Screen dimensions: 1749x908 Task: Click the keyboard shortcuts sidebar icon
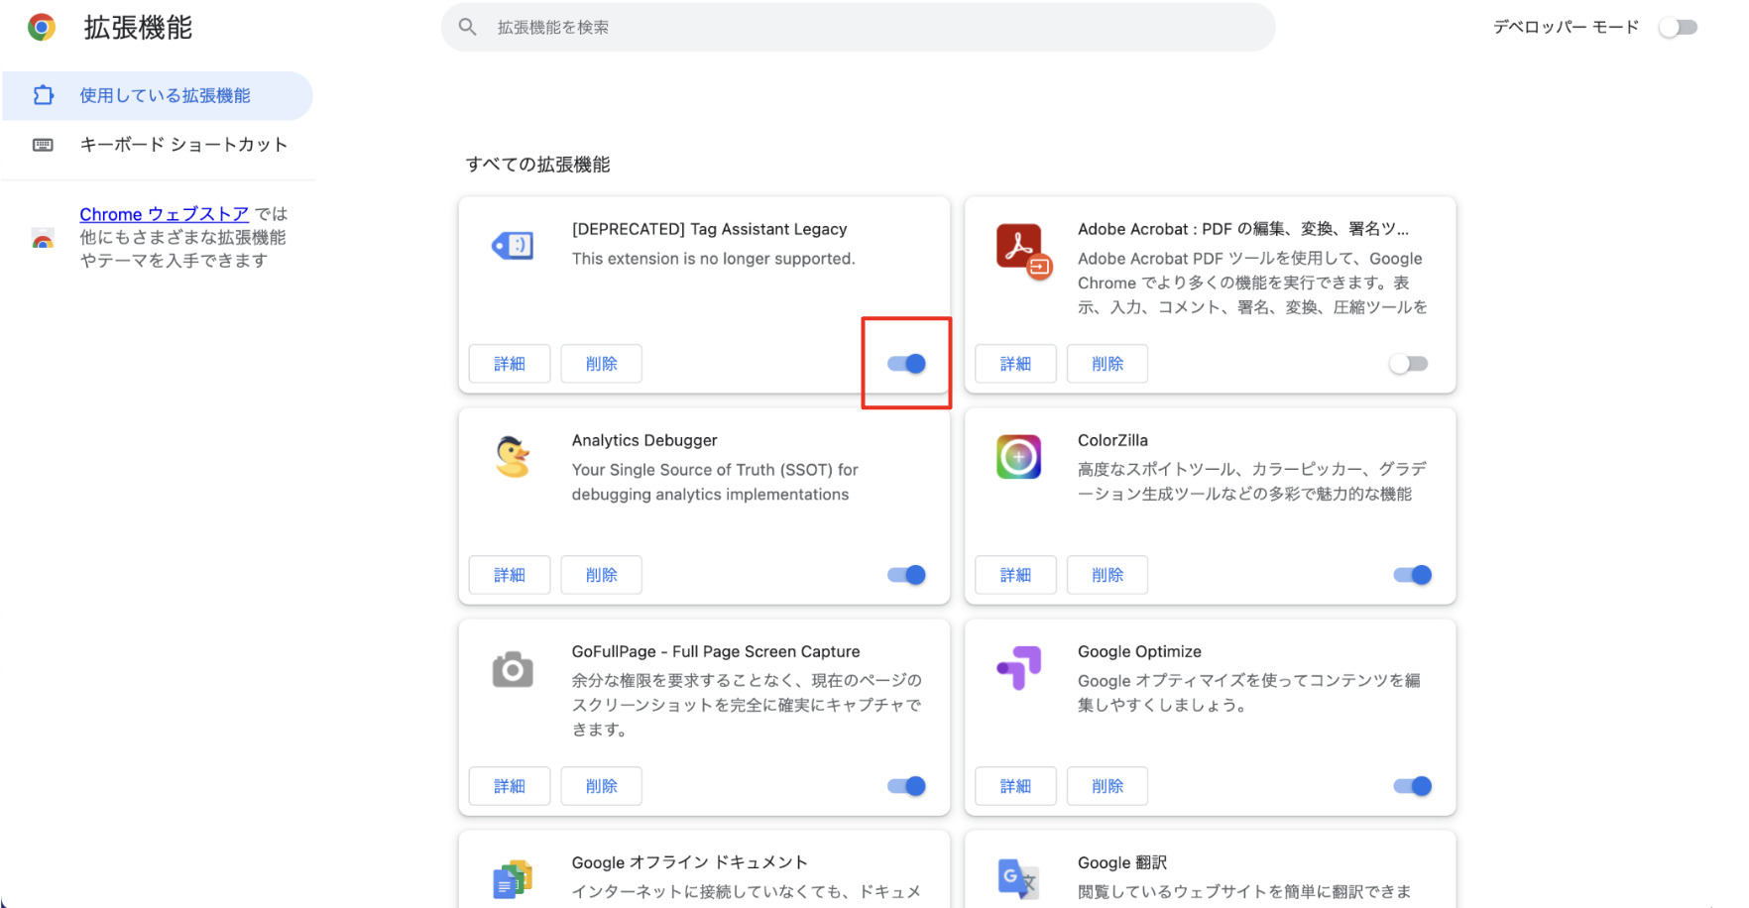(44, 145)
